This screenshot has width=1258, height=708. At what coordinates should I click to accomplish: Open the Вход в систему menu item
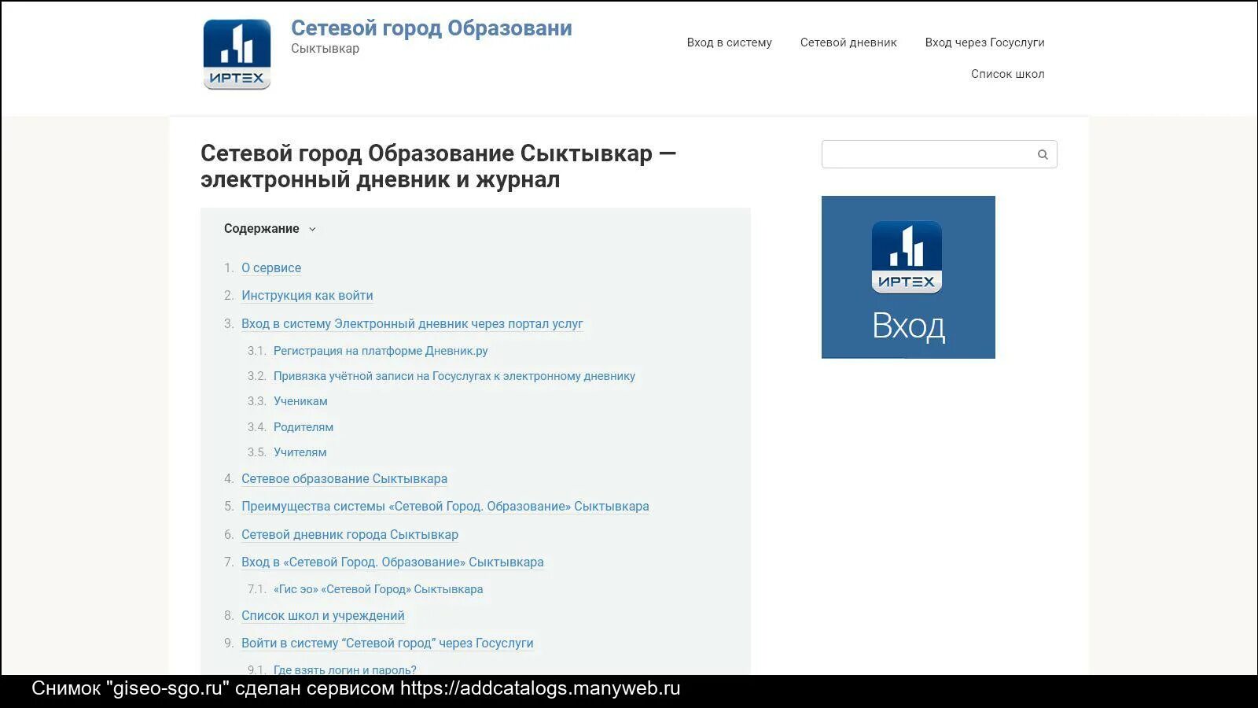tap(729, 42)
